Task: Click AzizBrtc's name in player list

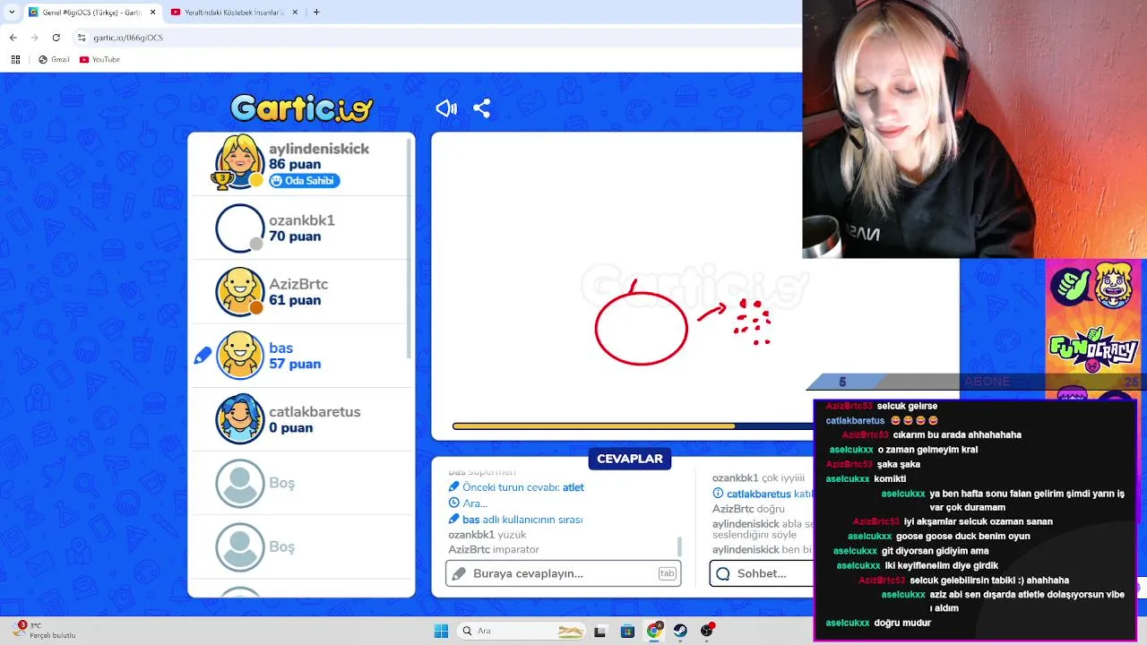Action: [298, 284]
